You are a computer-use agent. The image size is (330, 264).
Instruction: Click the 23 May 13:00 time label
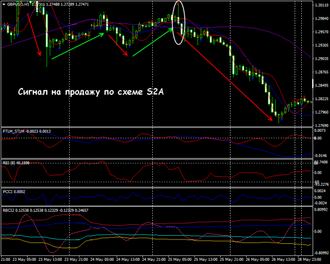51,259
